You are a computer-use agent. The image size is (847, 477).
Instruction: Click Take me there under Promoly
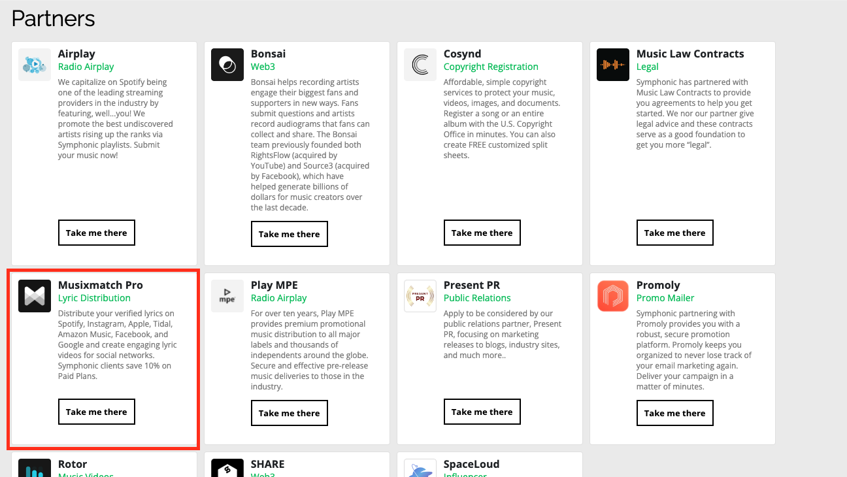coord(675,413)
